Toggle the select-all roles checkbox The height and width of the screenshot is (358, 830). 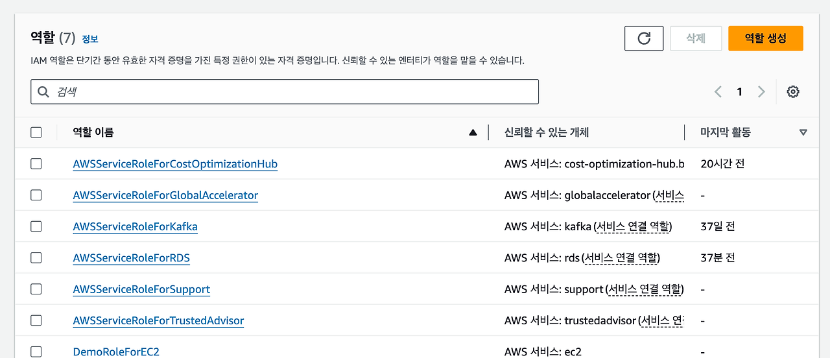[x=36, y=132]
